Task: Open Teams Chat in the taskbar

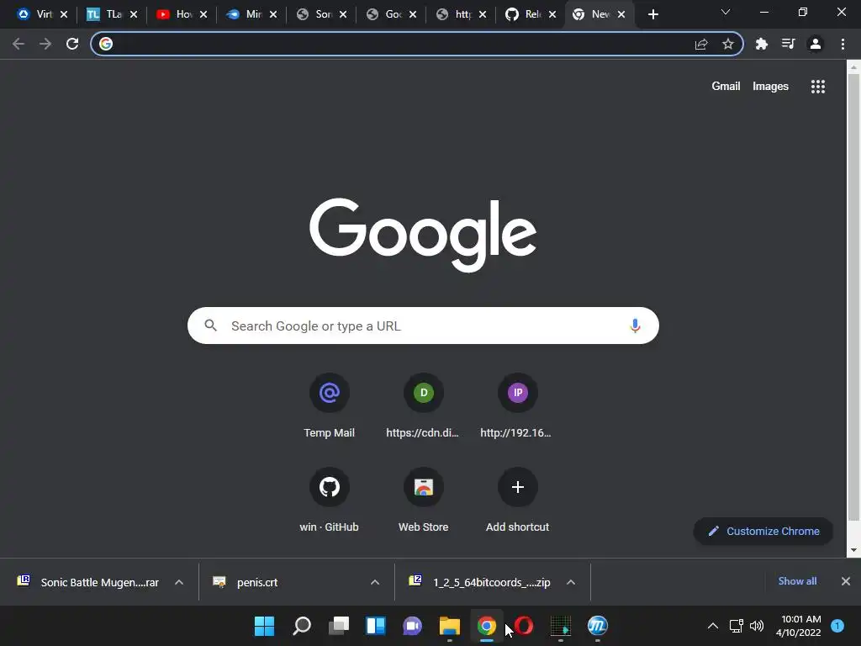Action: point(412,626)
